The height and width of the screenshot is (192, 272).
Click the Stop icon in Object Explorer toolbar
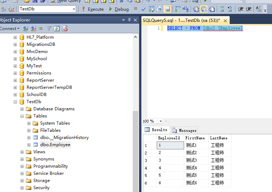pyautogui.click(x=41, y=29)
